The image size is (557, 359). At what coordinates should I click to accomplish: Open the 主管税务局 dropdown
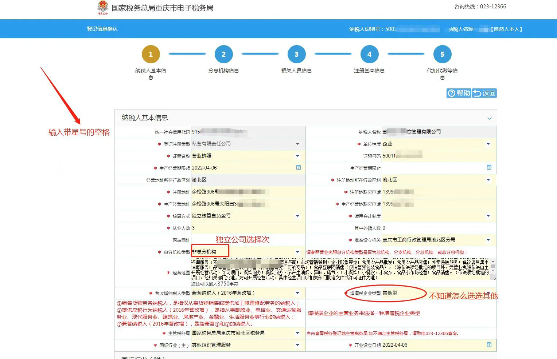pyautogui.click(x=297, y=333)
